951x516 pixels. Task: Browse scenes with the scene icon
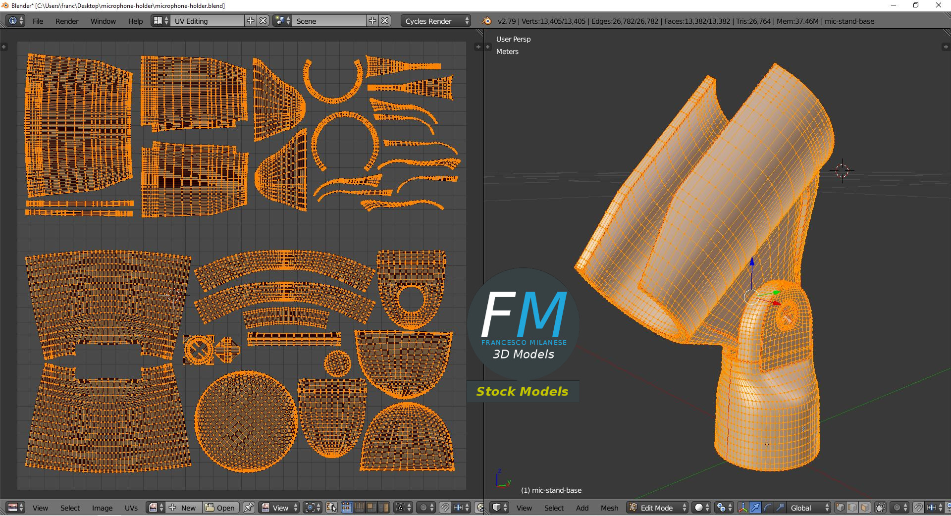coord(282,21)
